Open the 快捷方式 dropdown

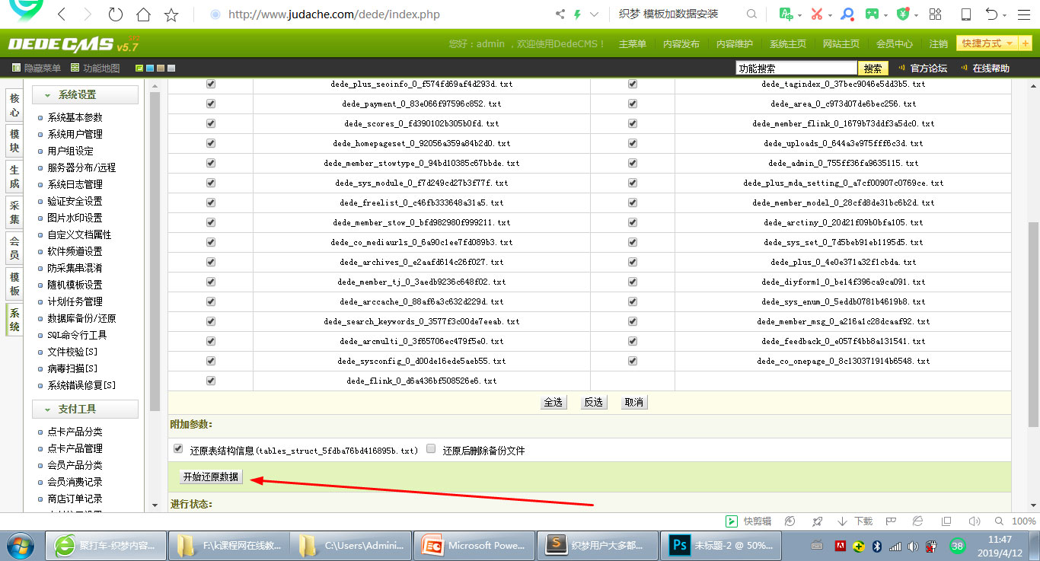987,43
